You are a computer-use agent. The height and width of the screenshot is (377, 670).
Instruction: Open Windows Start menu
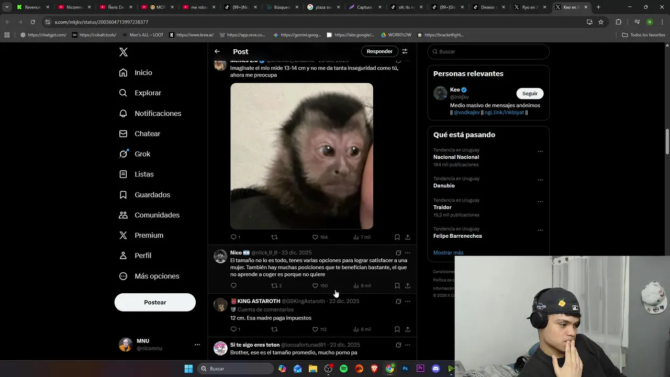[x=188, y=369]
